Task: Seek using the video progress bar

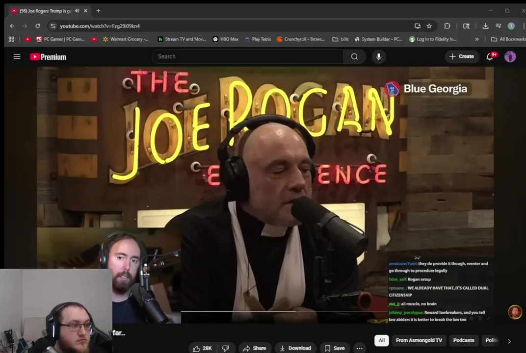Action: 284,311
